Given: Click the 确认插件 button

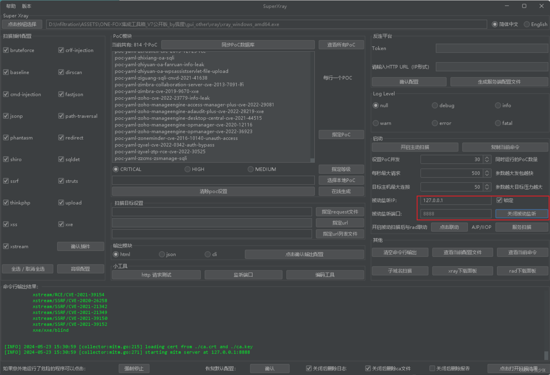Looking at the screenshot, I should 80,246.
